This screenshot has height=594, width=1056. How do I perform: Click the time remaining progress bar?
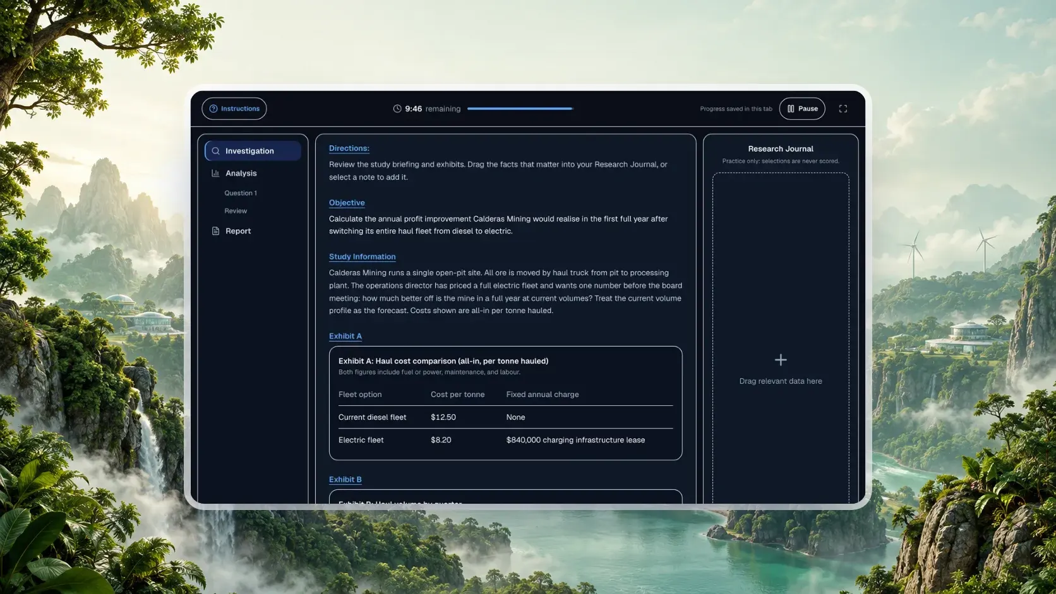coord(520,109)
